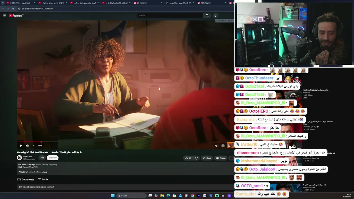Viewport: 354px width, 199px height.
Task: Open video player settings gear
Action: point(229,146)
